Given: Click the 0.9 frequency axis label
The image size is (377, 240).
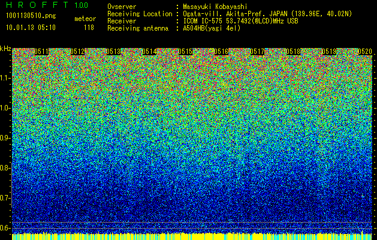Looking at the screenshot, I should click(x=5, y=138).
